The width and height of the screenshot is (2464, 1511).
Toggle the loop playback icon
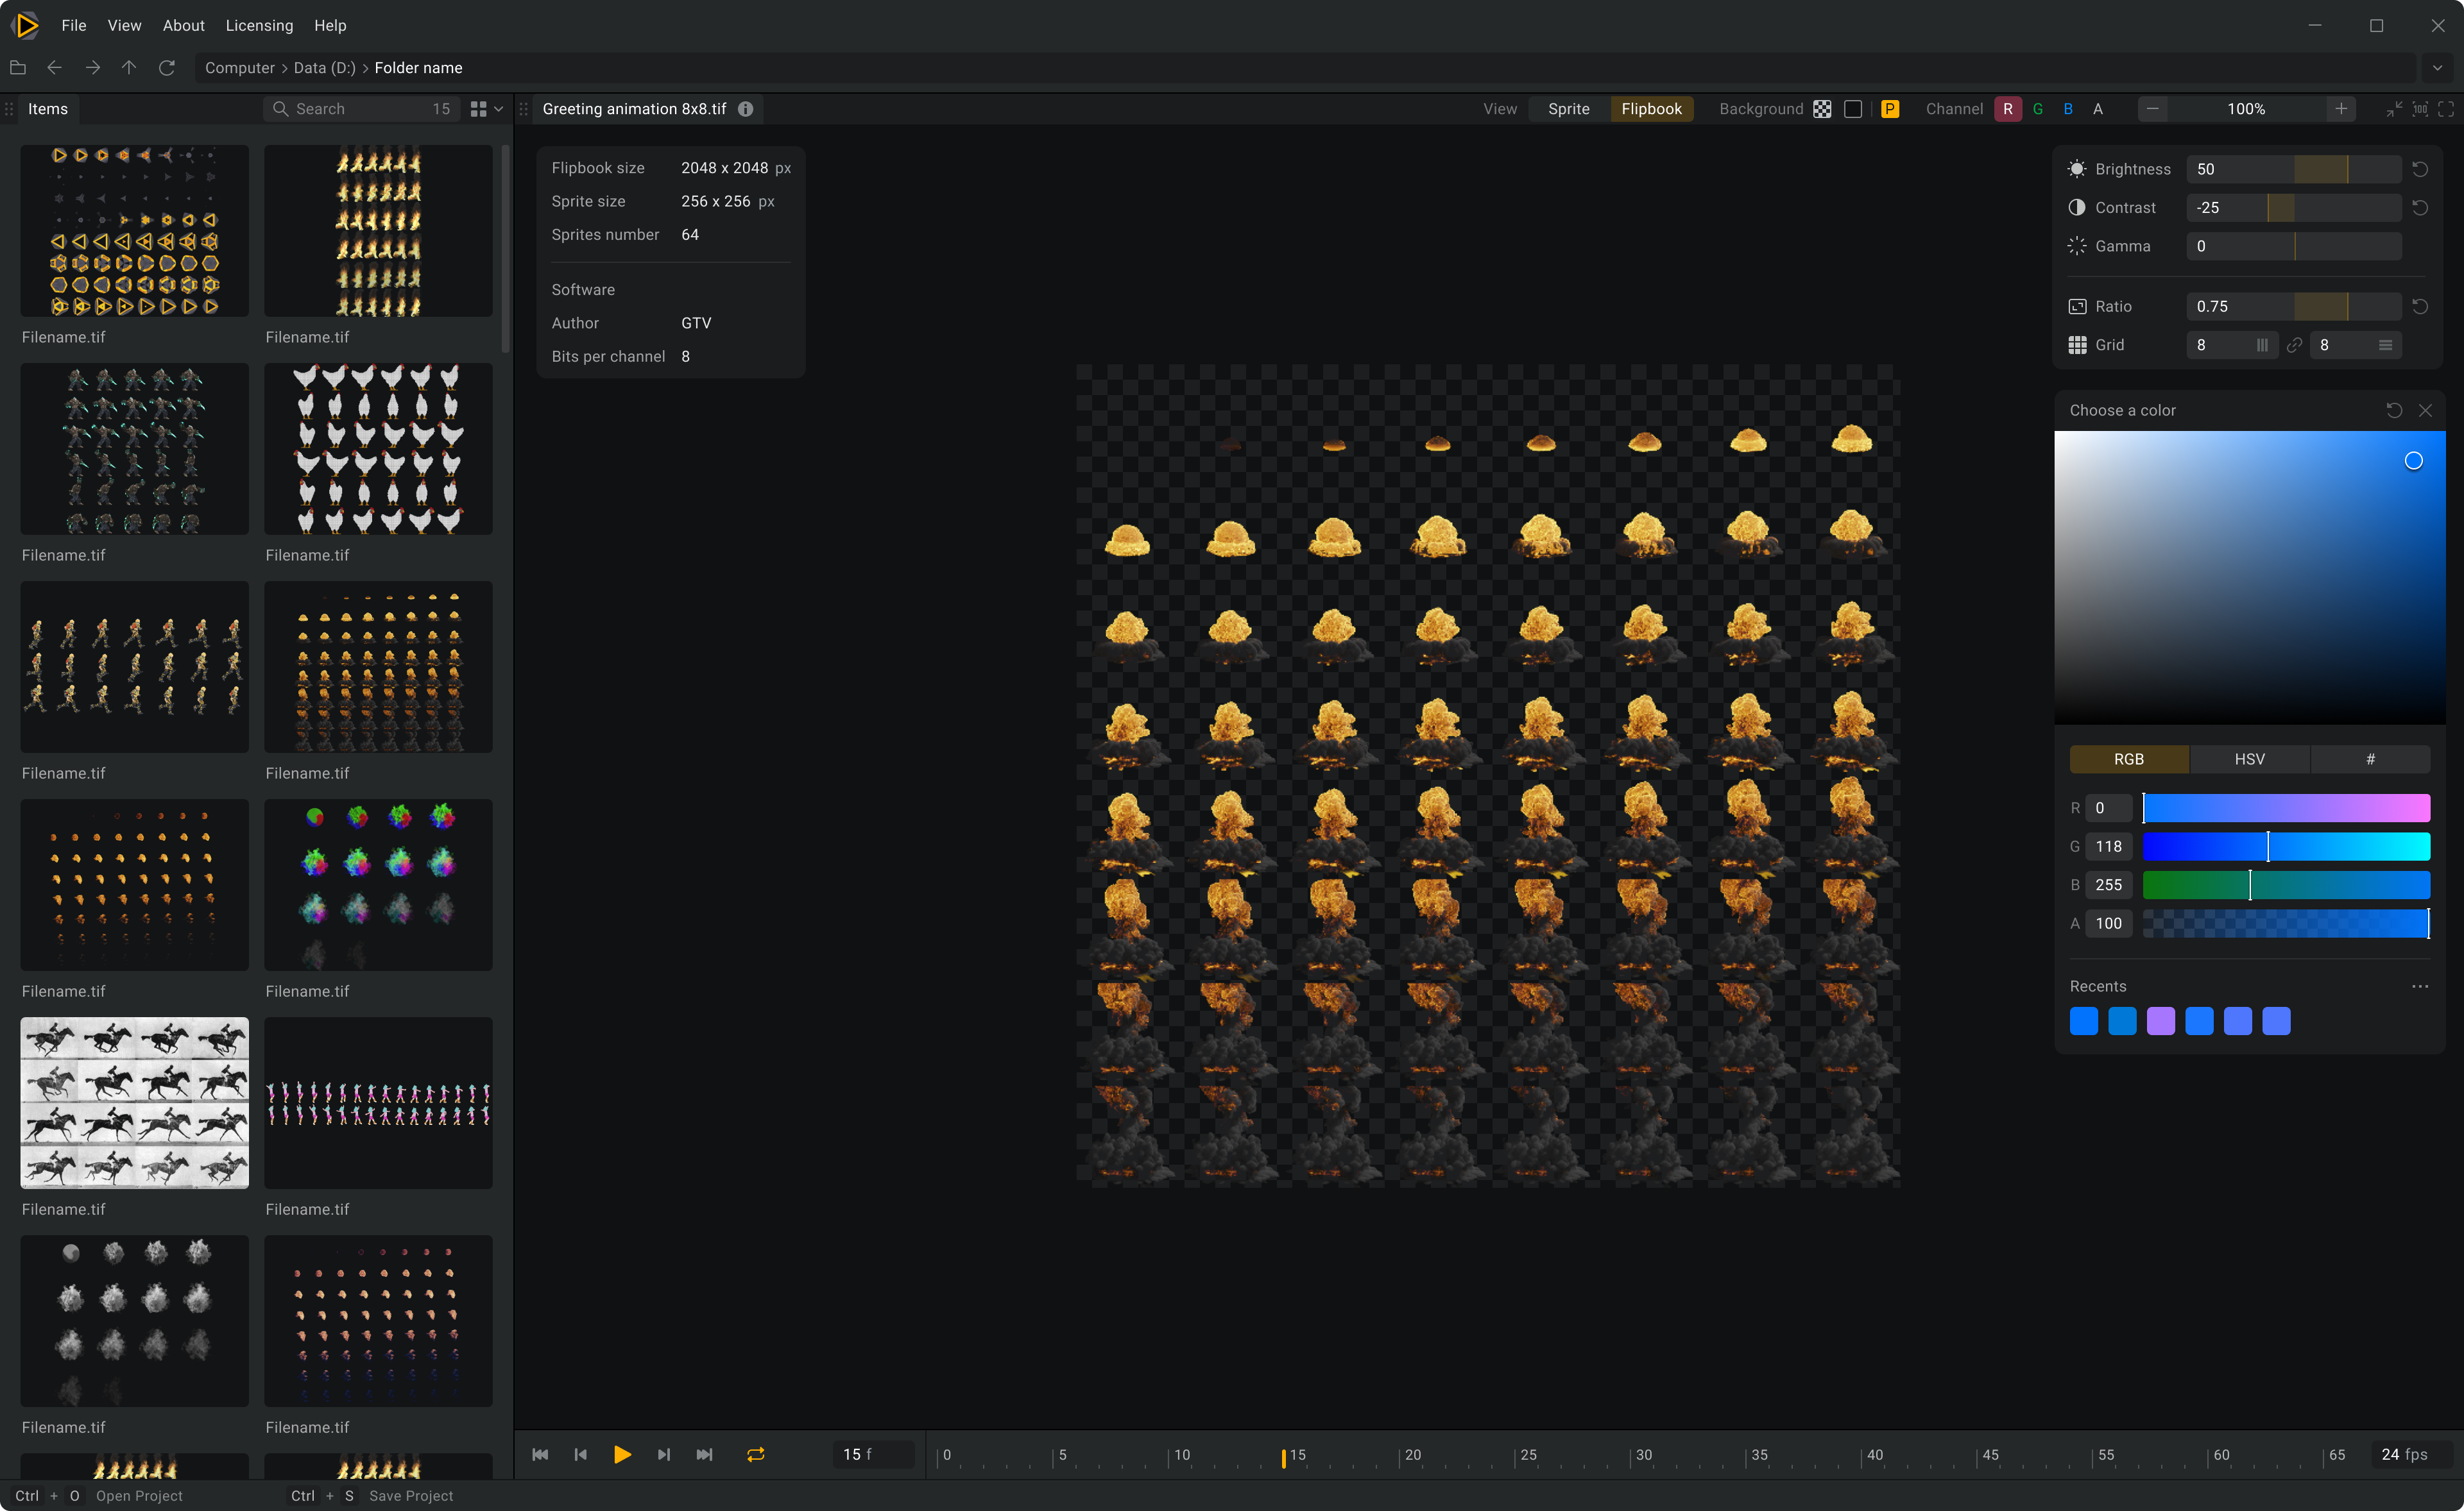[x=756, y=1454]
